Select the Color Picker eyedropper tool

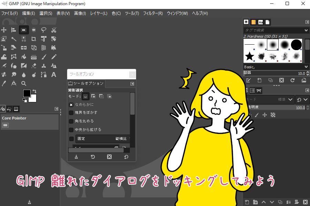click(x=4, y=83)
